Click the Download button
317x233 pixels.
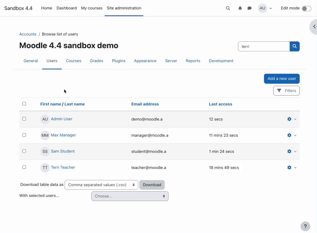152,185
